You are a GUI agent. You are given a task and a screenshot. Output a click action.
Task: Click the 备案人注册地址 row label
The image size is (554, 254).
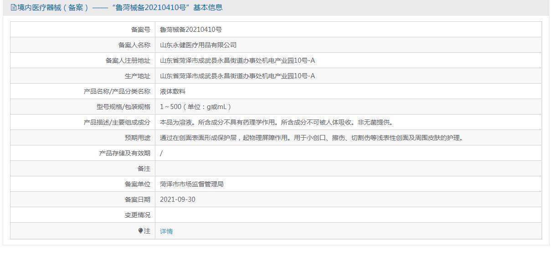coord(128,60)
